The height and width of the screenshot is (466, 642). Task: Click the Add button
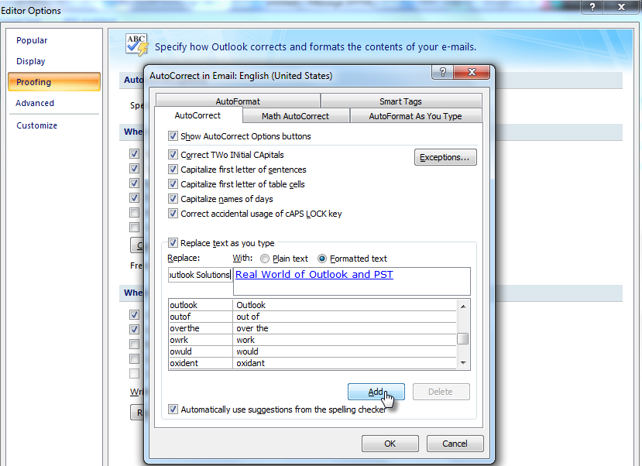tap(376, 392)
